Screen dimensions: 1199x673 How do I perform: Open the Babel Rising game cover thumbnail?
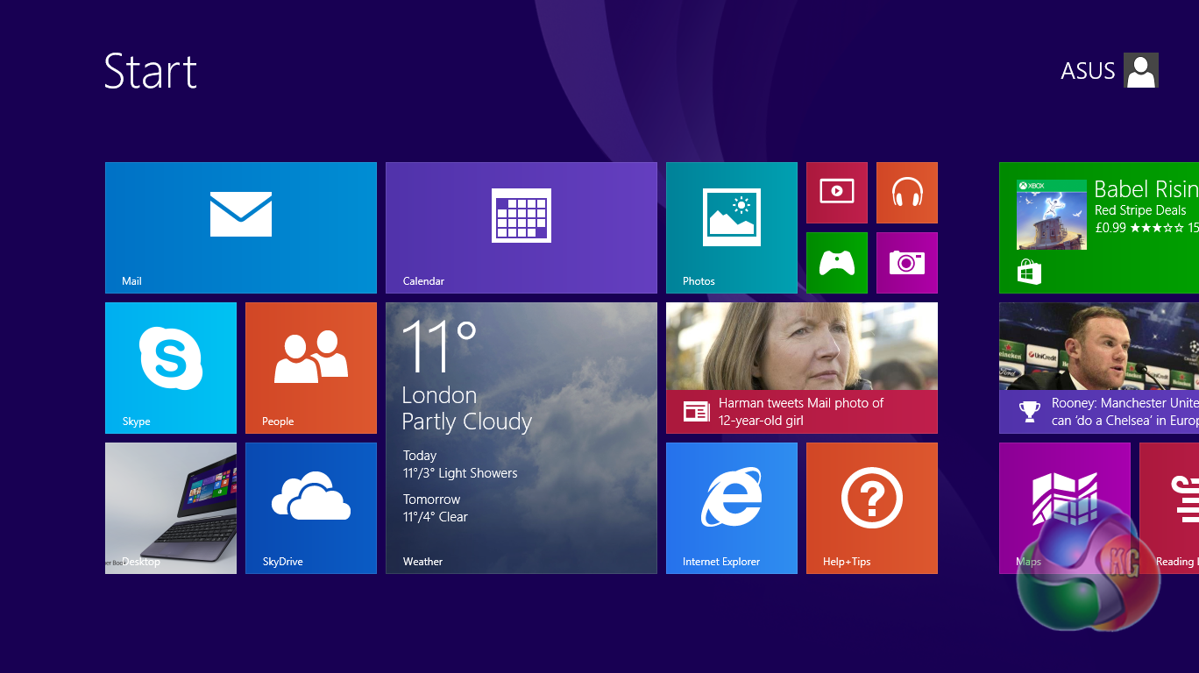coord(1052,215)
